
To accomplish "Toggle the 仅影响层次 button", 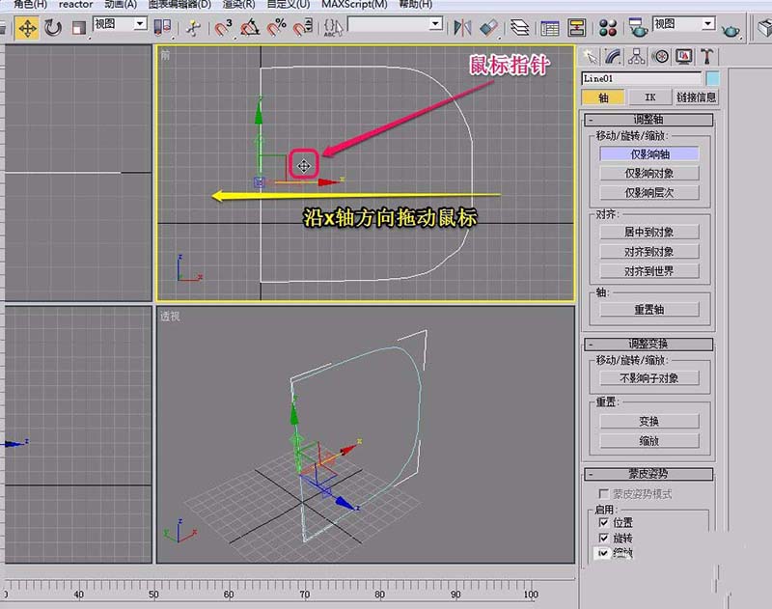I will point(649,192).
